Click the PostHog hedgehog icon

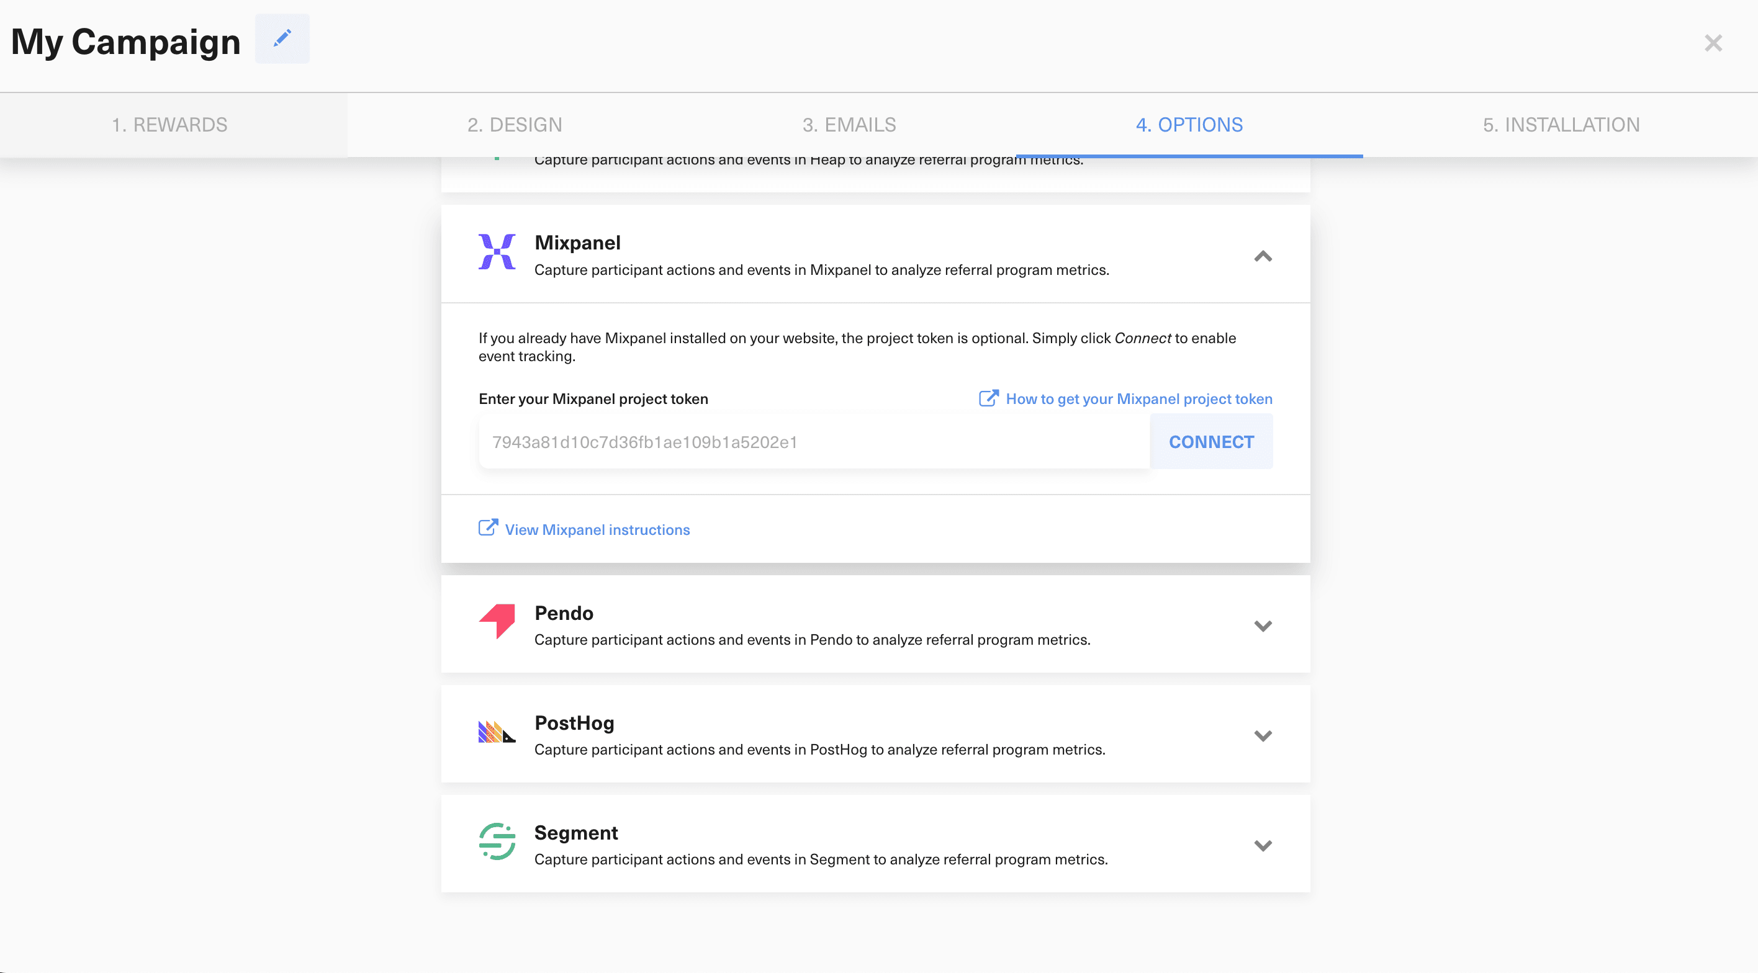(x=496, y=732)
